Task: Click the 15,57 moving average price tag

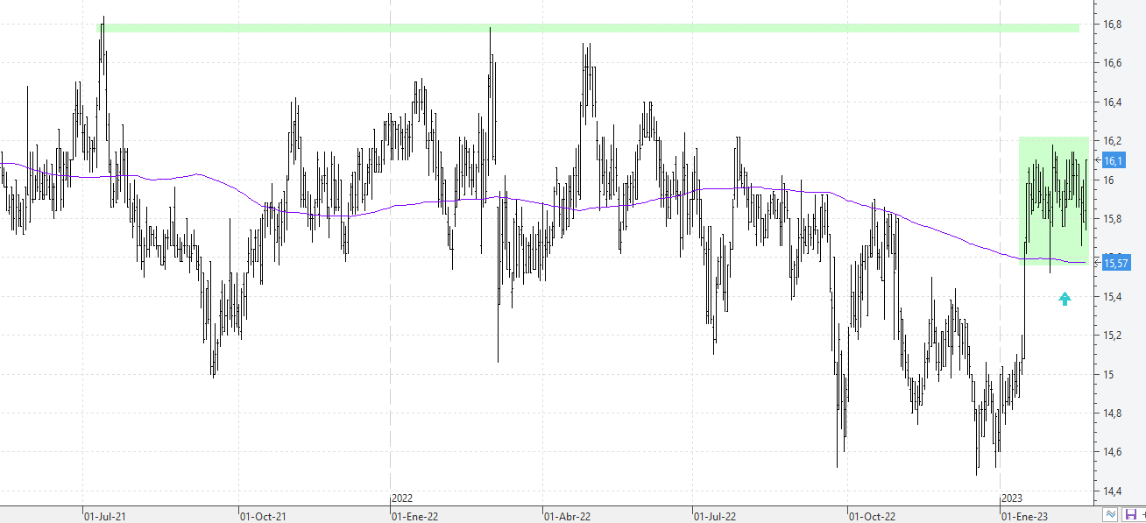Action: (1115, 263)
